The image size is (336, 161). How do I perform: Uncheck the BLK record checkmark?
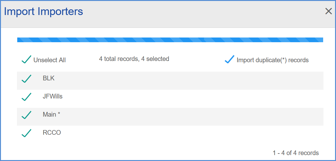pos(26,79)
